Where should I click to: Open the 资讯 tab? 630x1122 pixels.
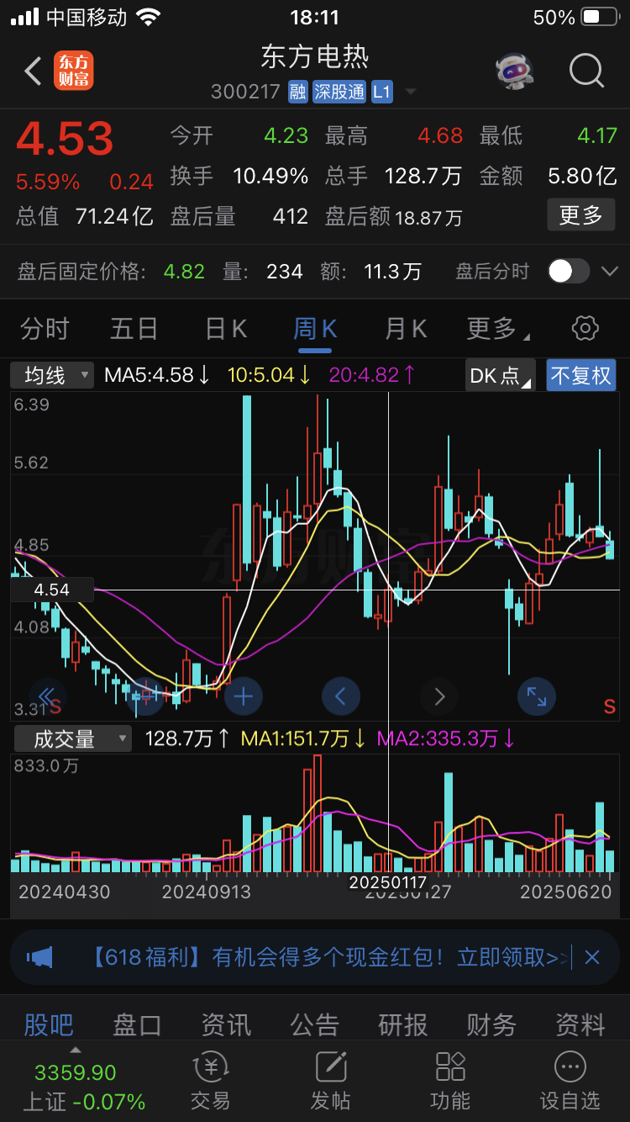click(x=226, y=1024)
